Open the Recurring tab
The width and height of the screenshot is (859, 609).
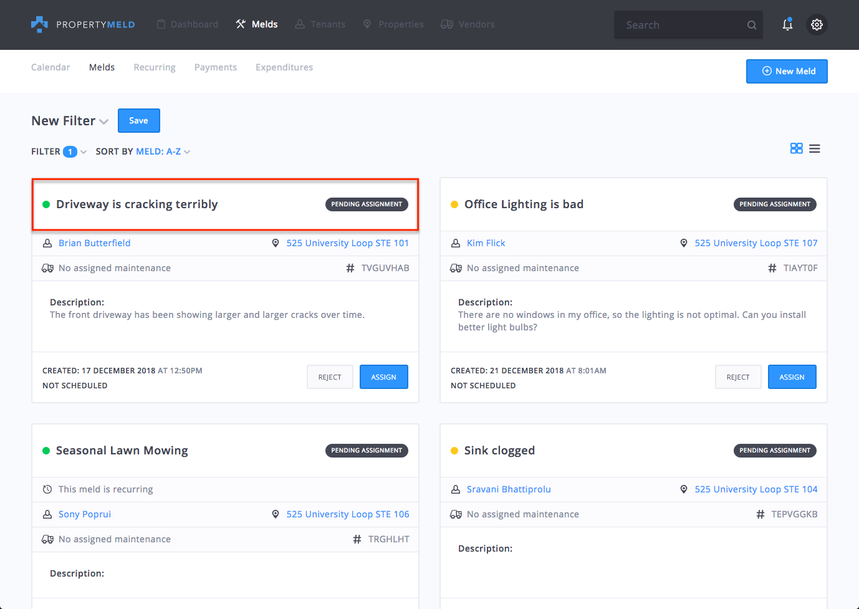coord(155,67)
